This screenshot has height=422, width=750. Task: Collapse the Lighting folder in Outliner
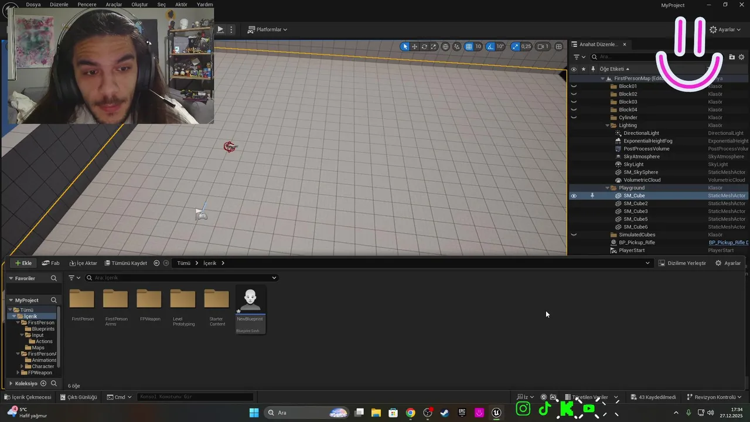tap(607, 125)
